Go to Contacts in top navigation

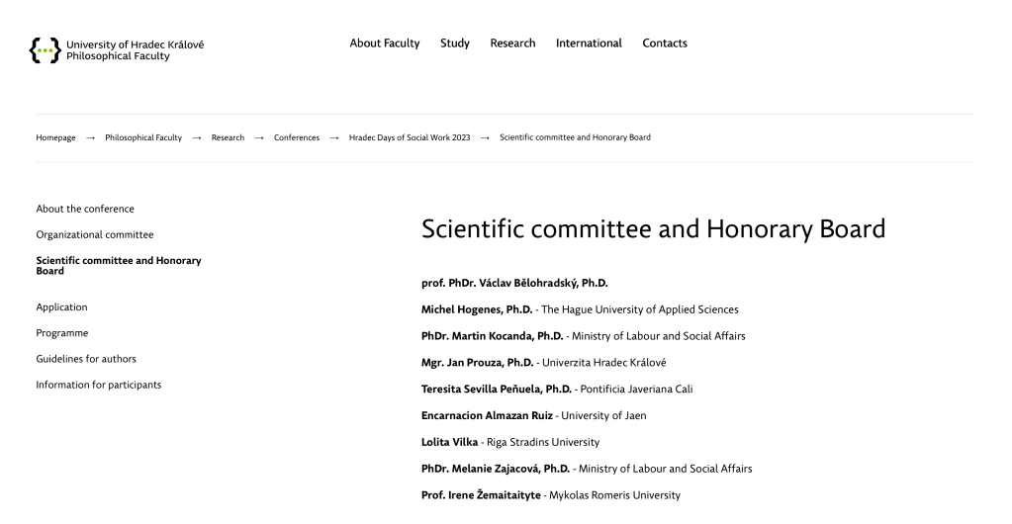pos(665,44)
